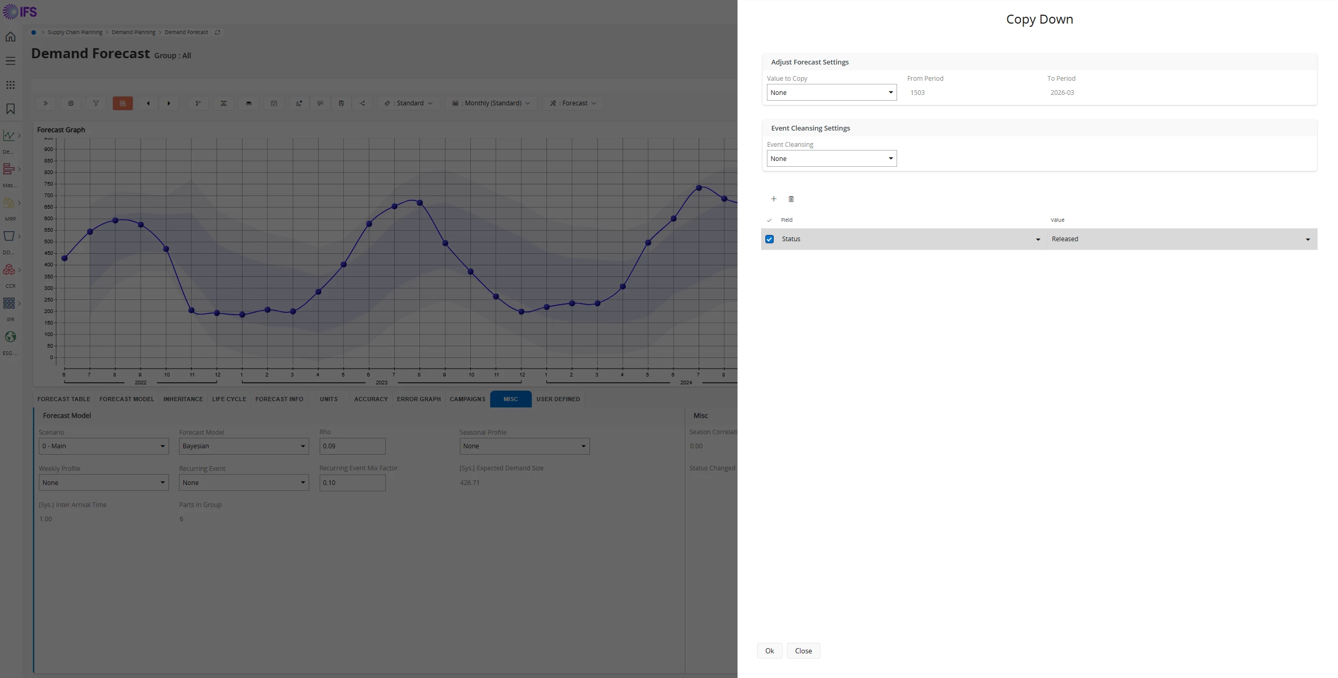Click the binoculars search tool
Screen dimensions: 1338x678
[249, 103]
